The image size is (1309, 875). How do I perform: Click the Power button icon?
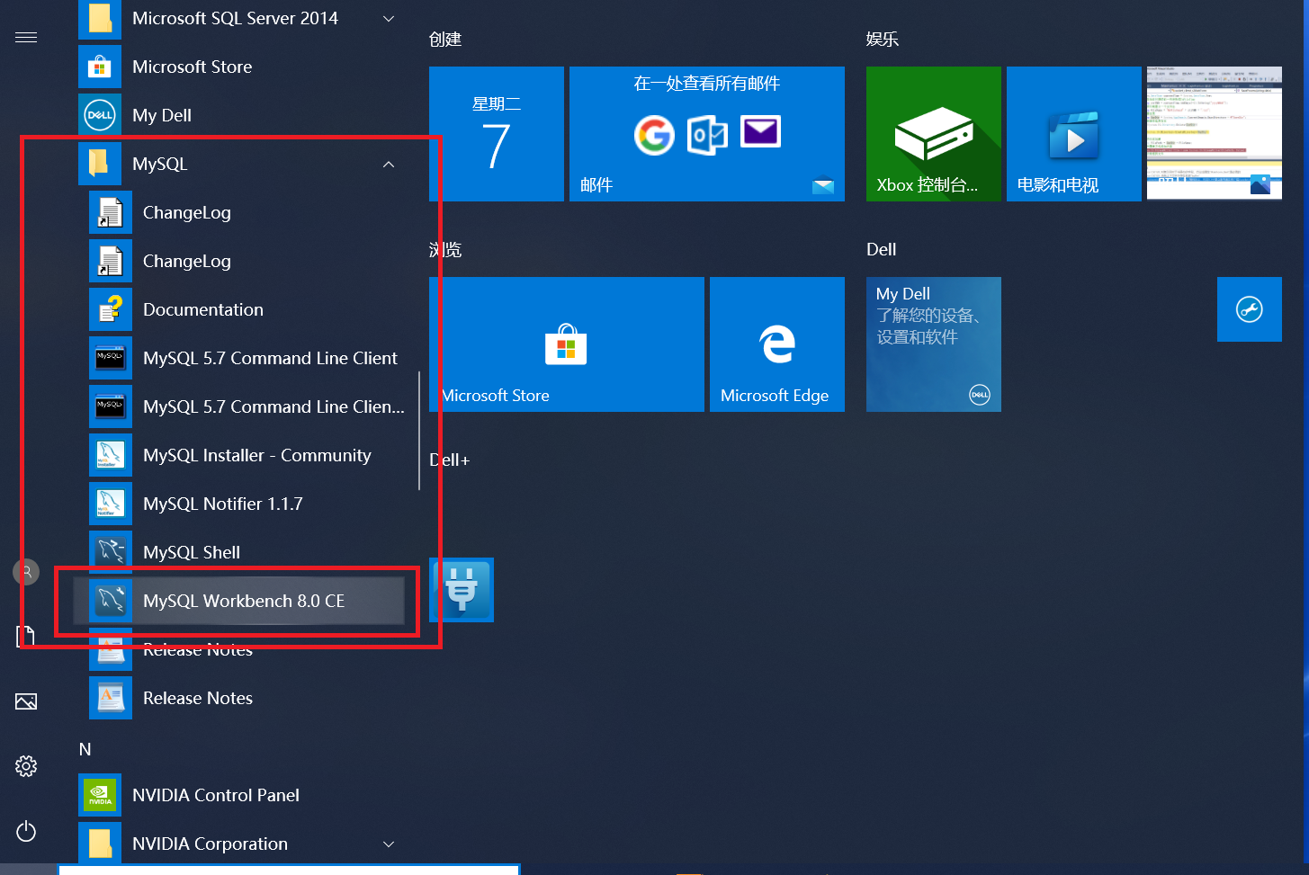[26, 831]
